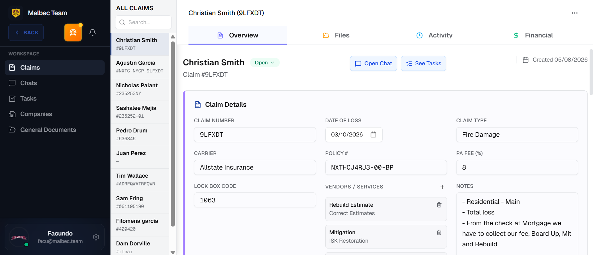This screenshot has height=255, width=593.
Task: Click the Malbec Team logo
Action: [16, 13]
